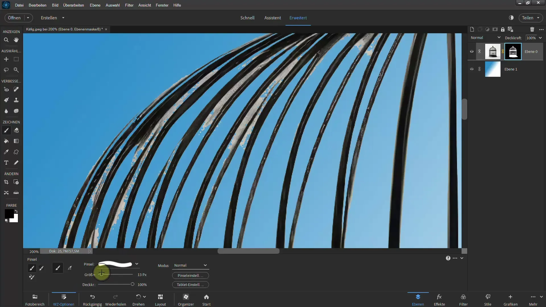Viewport: 546px width, 307px height.
Task: Select the Type tool
Action: click(x=6, y=162)
